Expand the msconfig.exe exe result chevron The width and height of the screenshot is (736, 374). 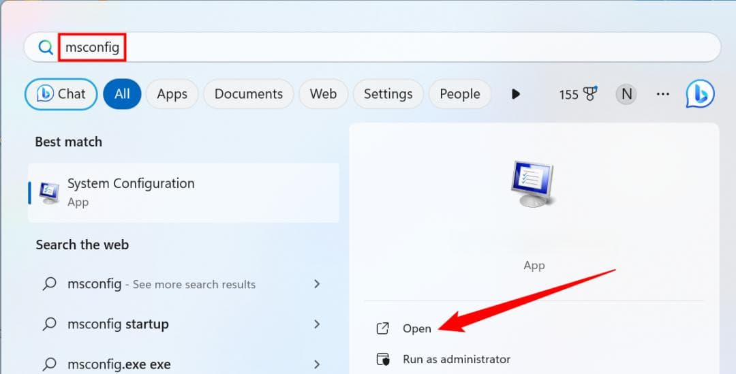[317, 364]
